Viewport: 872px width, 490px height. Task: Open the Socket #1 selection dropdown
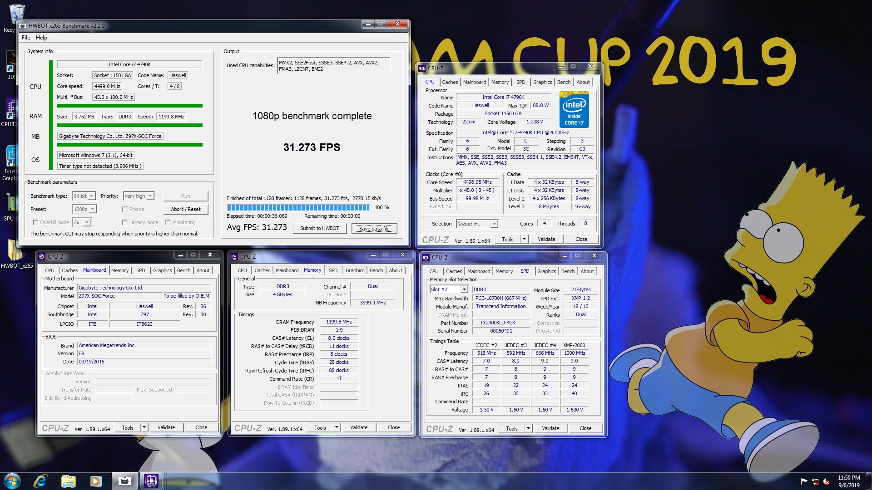coord(477,224)
